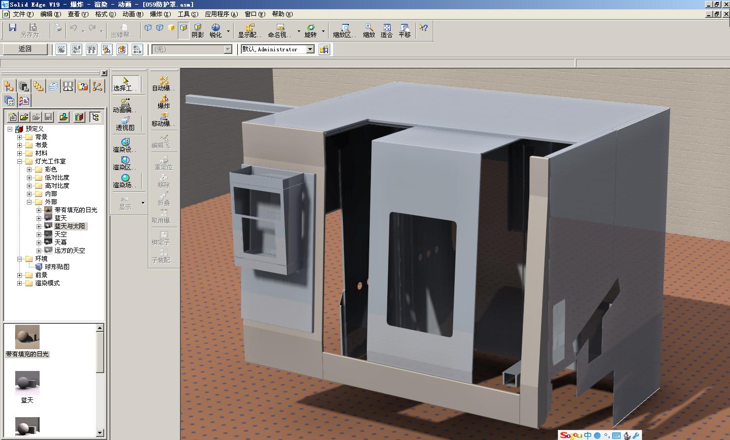Toggle the 阴影 (Shadow) rendering tool
The height and width of the screenshot is (440, 730).
[x=198, y=30]
